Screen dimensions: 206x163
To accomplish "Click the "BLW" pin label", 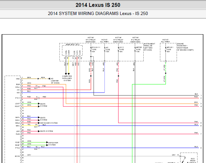I will coord(18,84).
